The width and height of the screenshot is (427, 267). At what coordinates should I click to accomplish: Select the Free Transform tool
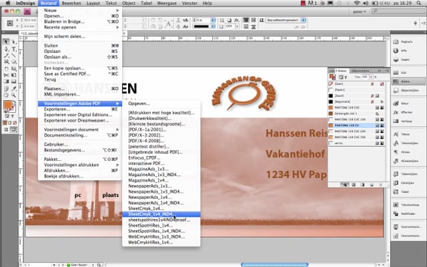pyautogui.click(x=13, y=75)
